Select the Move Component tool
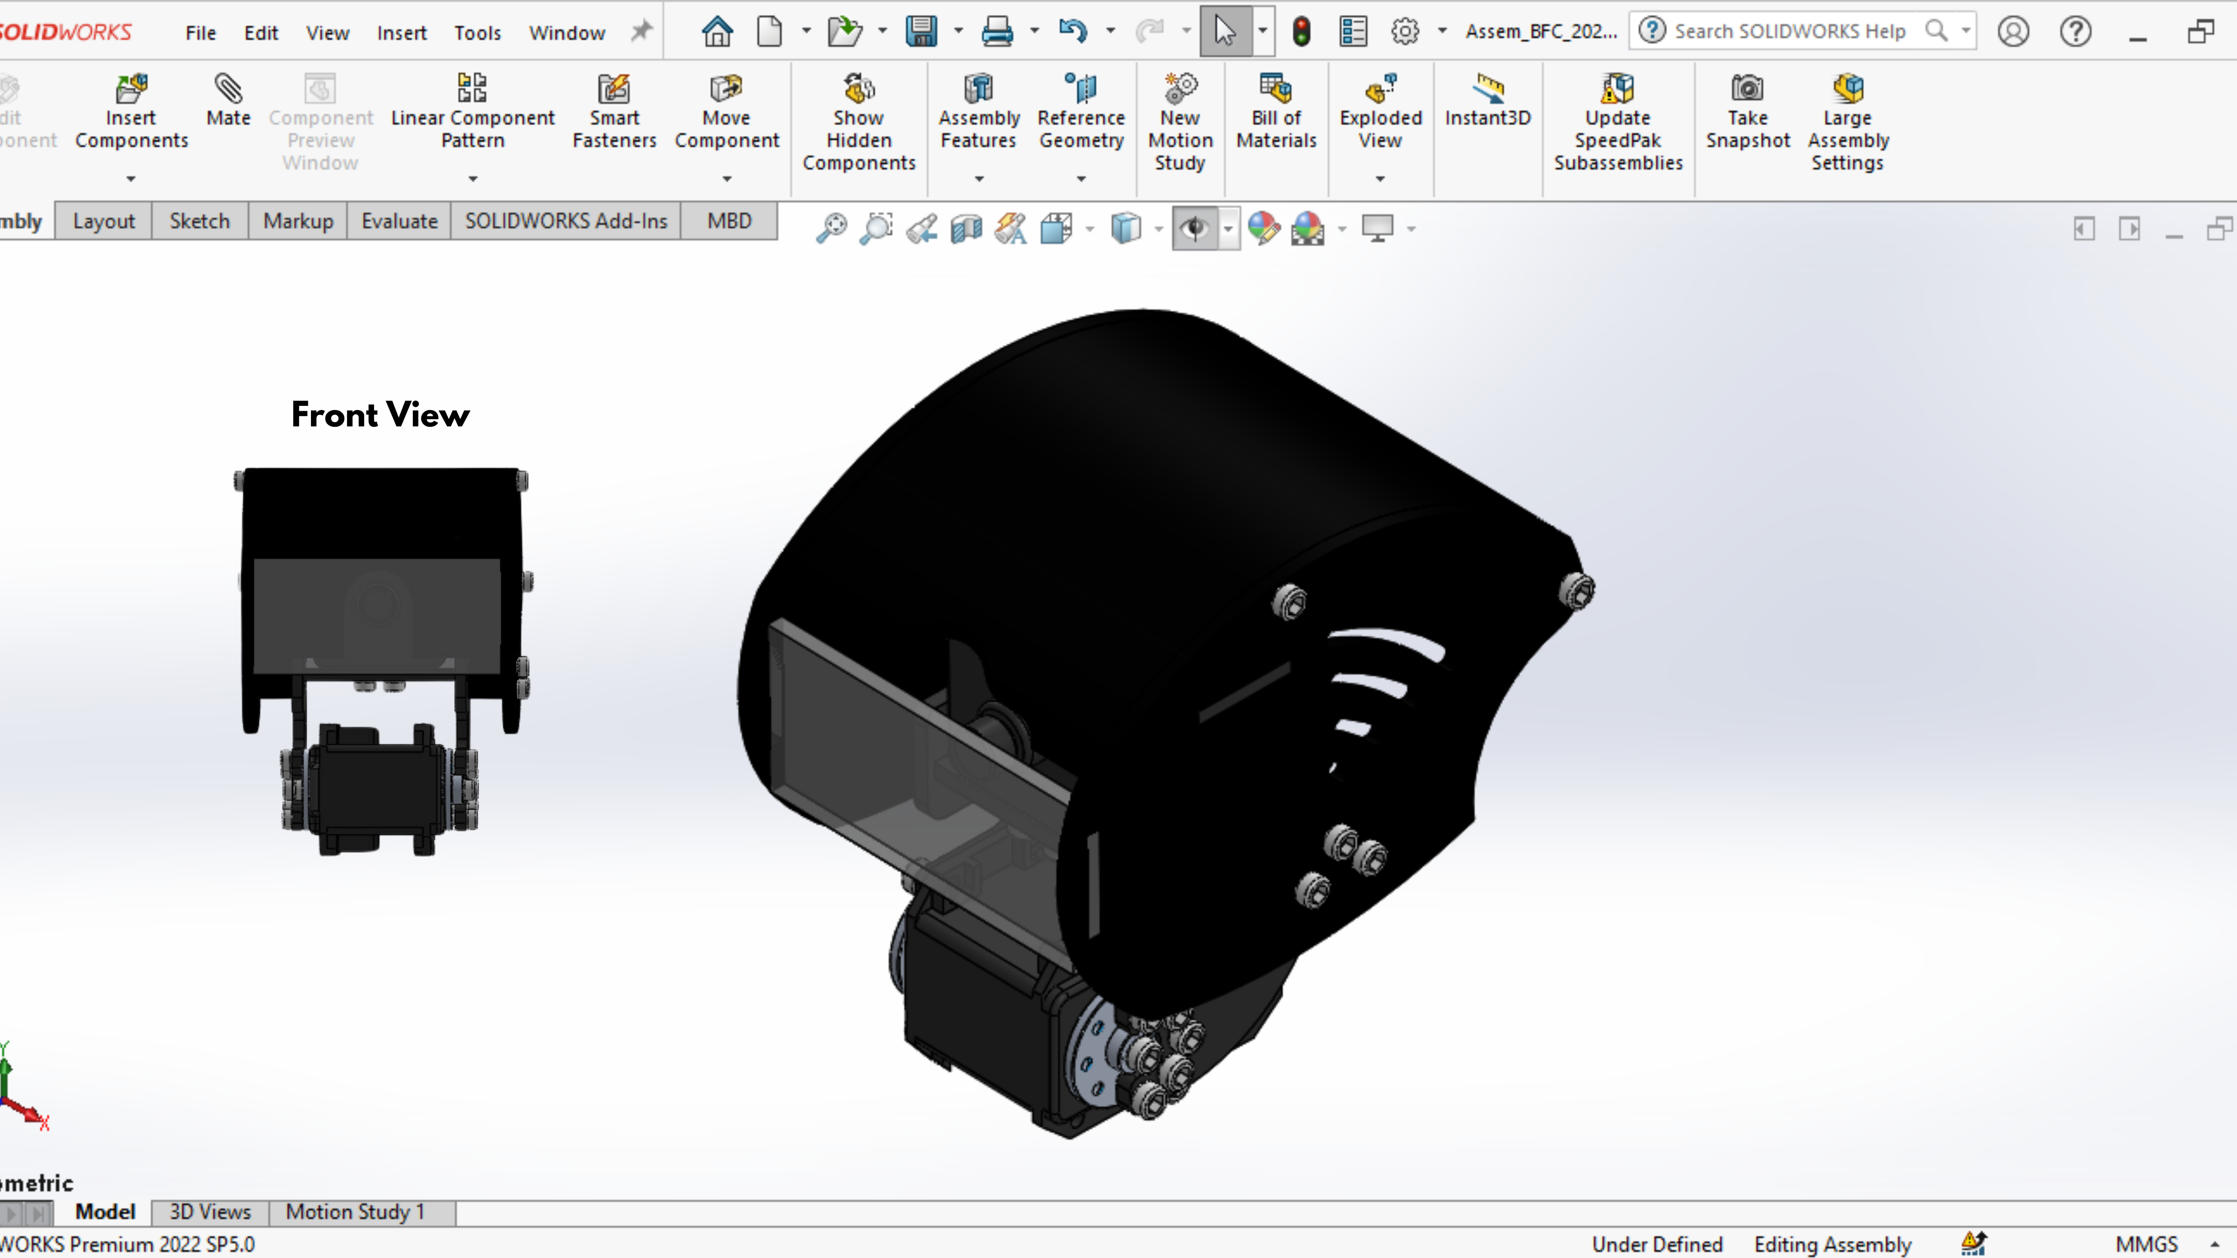This screenshot has width=2237, height=1258. tap(727, 111)
